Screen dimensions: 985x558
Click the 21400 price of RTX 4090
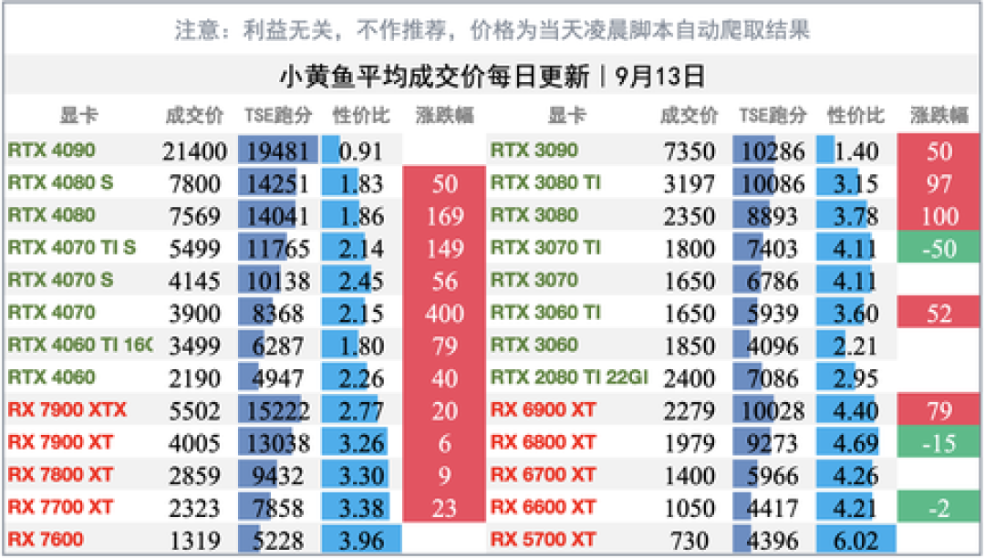(194, 151)
